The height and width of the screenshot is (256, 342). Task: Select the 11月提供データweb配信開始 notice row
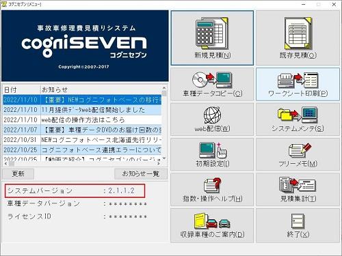[82, 110]
